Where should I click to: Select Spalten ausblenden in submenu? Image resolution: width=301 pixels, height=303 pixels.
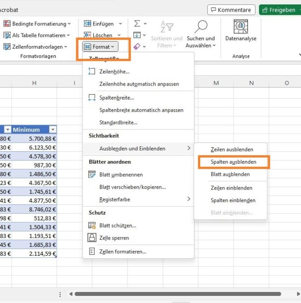click(x=233, y=162)
